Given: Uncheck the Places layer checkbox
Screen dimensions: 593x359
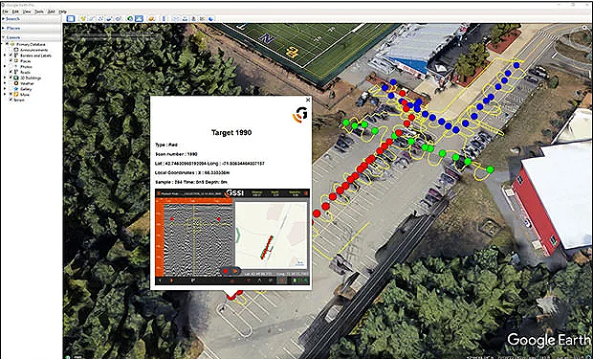Looking at the screenshot, I should [11, 61].
